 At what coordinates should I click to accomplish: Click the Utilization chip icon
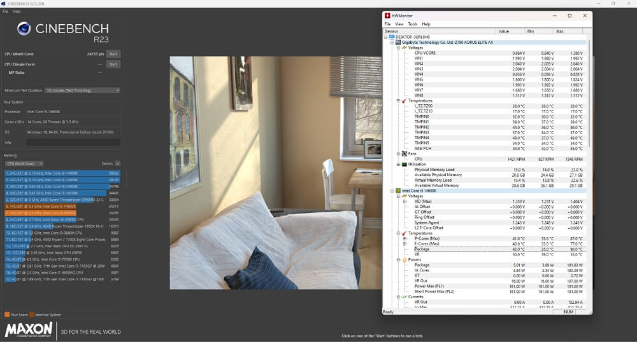404,164
